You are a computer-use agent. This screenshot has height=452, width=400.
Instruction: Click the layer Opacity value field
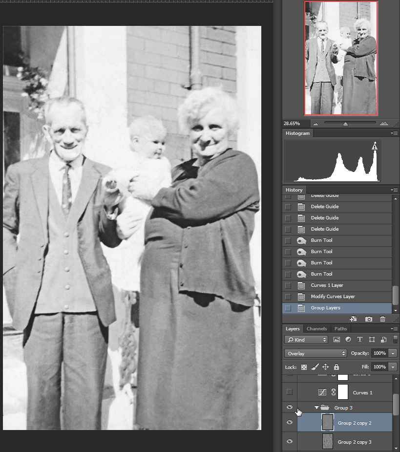pyautogui.click(x=380, y=353)
